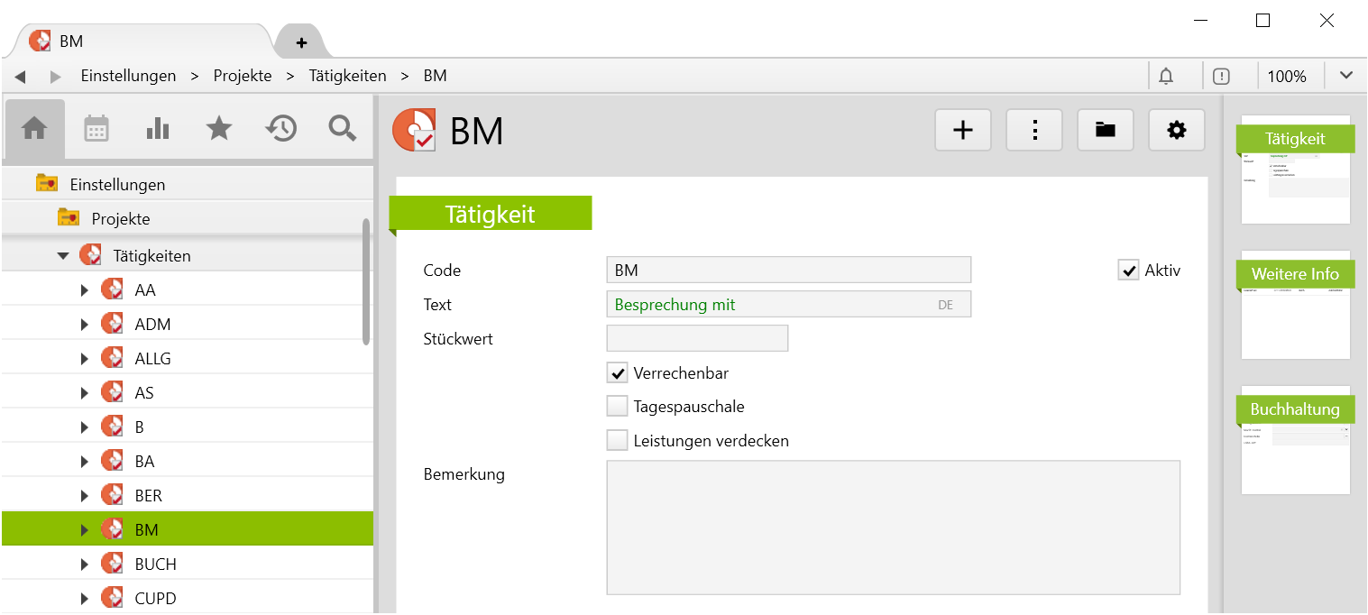Open notifications bell icon
This screenshot has height=615, width=1368.
pyautogui.click(x=1166, y=76)
